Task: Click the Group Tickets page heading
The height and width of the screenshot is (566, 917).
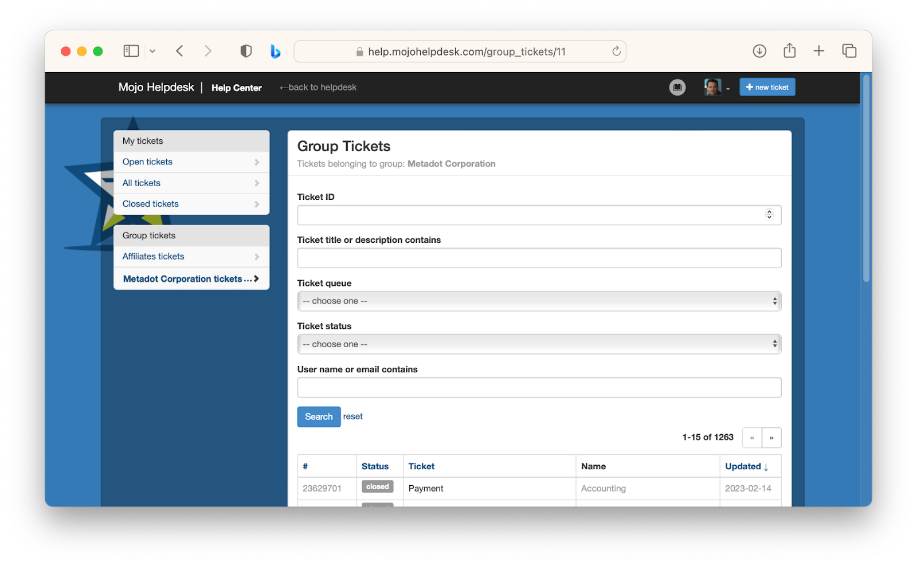Action: 344,147
